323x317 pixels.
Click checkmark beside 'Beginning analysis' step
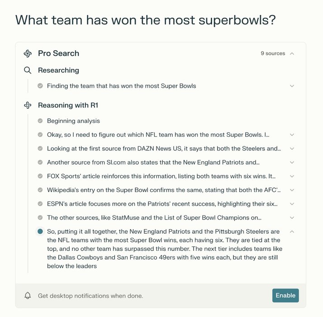click(x=40, y=121)
